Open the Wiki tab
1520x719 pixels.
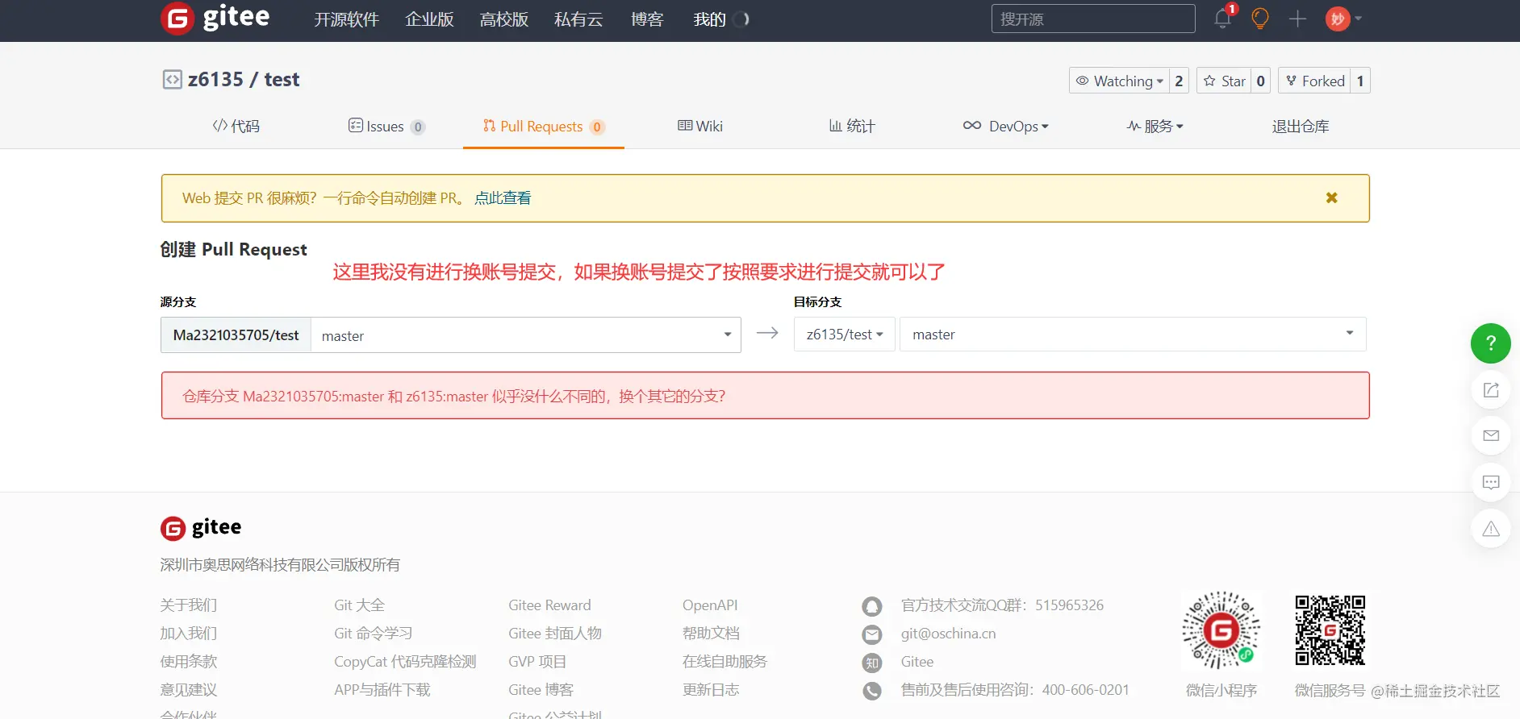tap(700, 127)
